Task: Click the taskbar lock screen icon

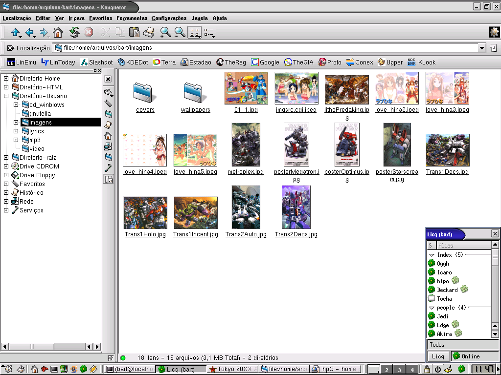Action: tap(427, 369)
